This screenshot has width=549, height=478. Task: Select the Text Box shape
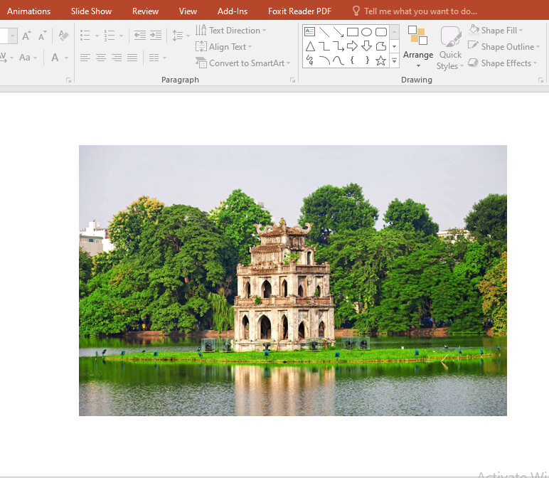[x=309, y=32]
